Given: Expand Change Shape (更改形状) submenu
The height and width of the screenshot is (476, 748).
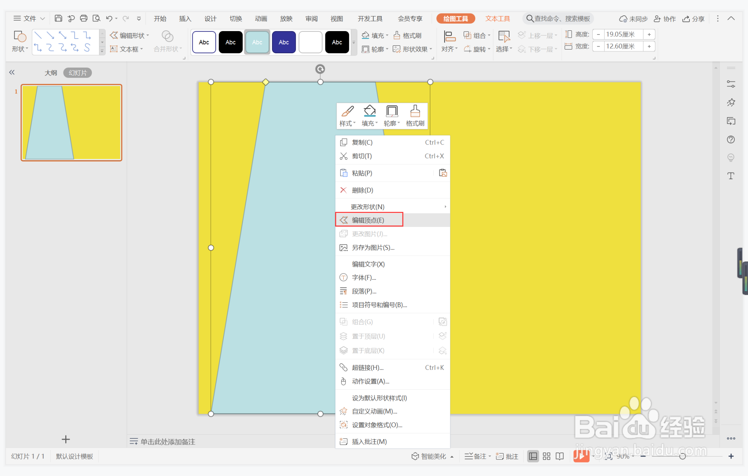Looking at the screenshot, I should [392, 207].
